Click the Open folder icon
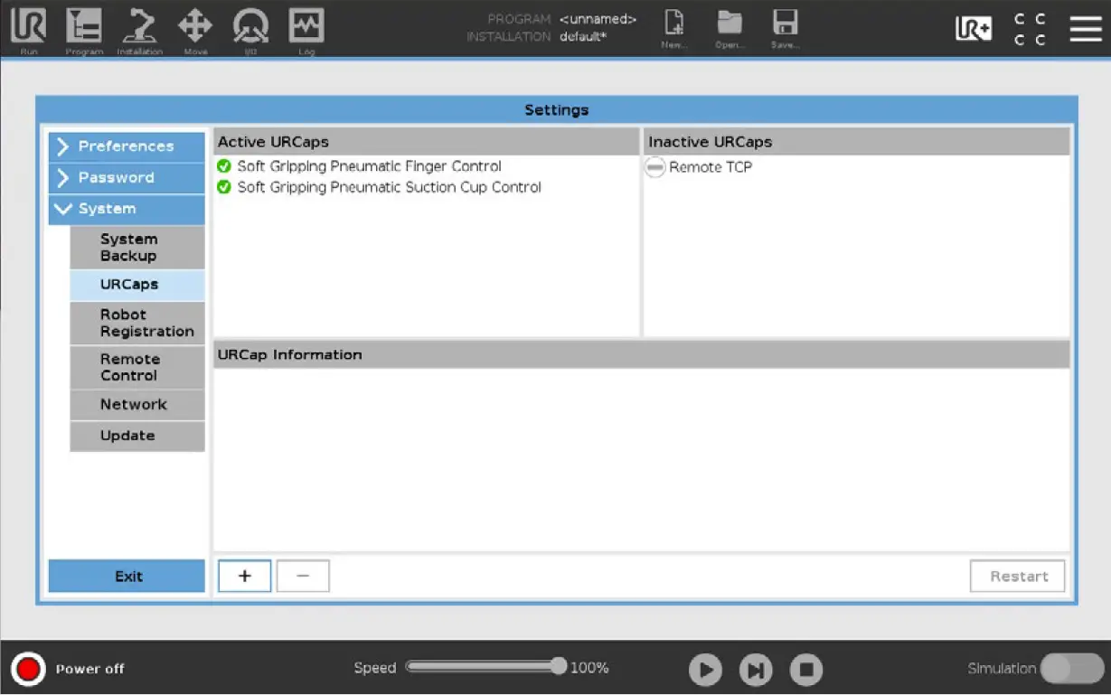The height and width of the screenshot is (695, 1111). click(x=730, y=29)
